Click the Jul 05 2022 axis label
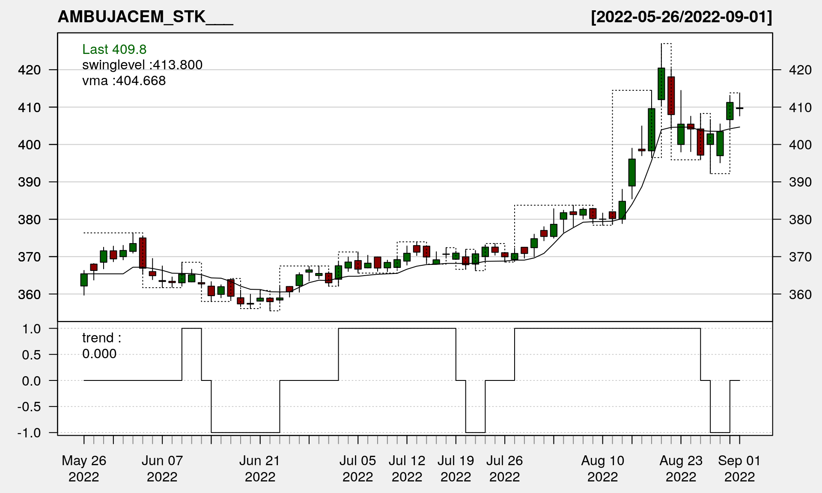The image size is (822, 493). [357, 468]
